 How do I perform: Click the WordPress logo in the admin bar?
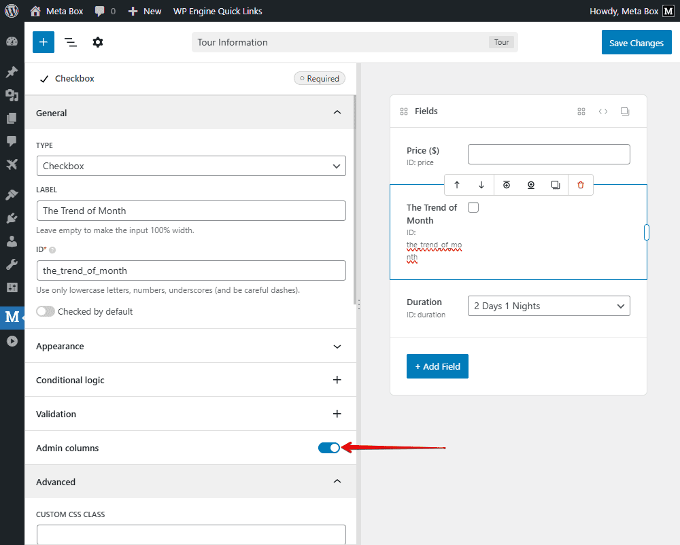pos(11,10)
